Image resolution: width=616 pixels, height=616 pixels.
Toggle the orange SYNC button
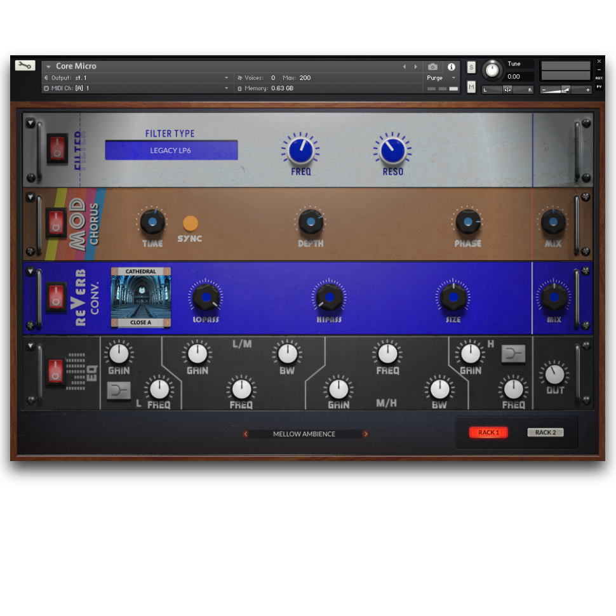click(191, 223)
